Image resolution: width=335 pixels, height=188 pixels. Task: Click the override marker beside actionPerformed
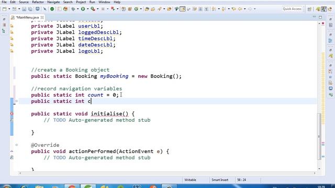(x=12, y=151)
